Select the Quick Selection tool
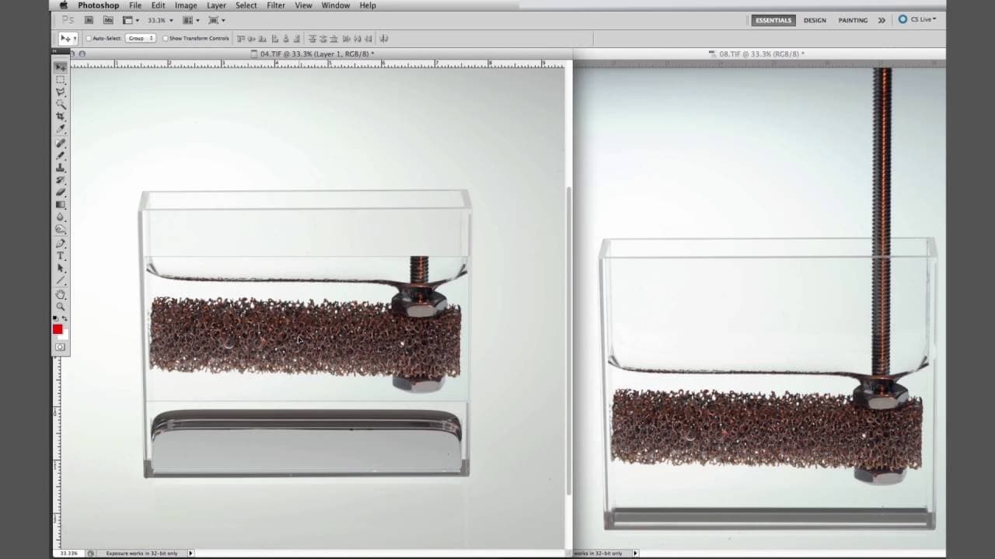The image size is (995, 559). [61, 104]
